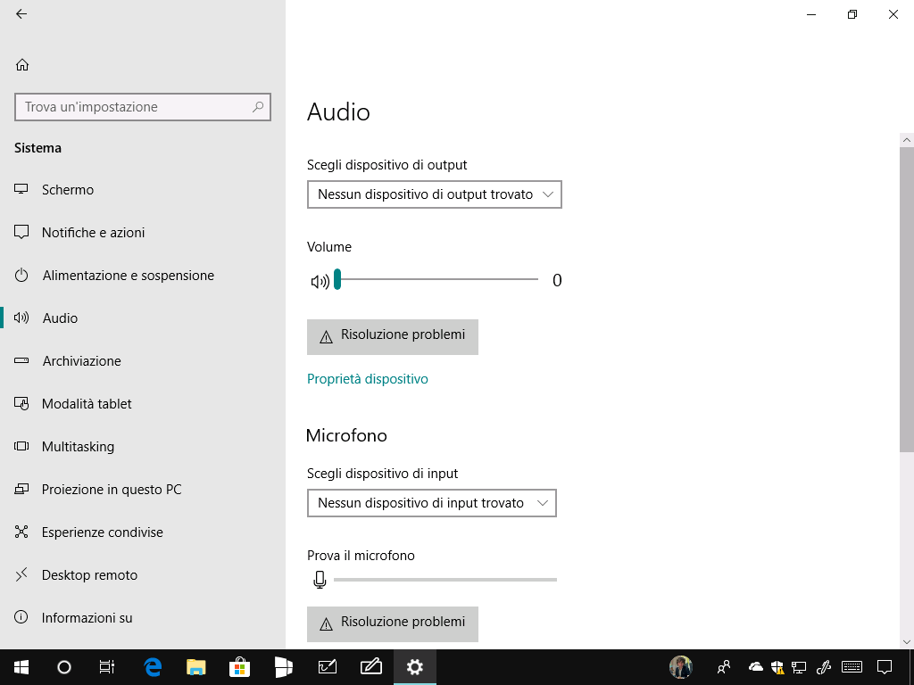Image resolution: width=914 pixels, height=685 pixels.
Task: Open the image-with-pen taskbar app
Action: [x=327, y=667]
